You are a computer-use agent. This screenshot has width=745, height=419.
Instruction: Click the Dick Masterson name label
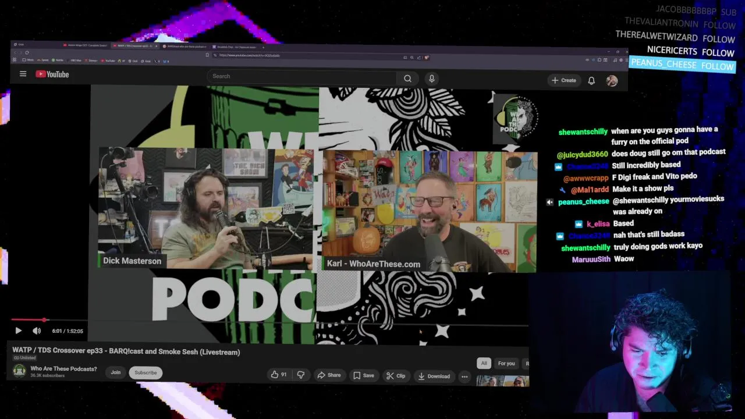pyautogui.click(x=132, y=261)
